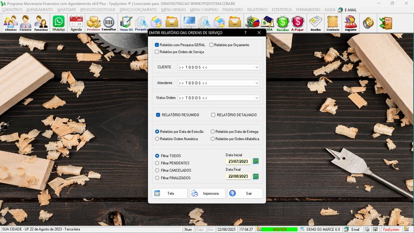Enable RELATÓRIO DETALHADO checkbox

(213, 115)
